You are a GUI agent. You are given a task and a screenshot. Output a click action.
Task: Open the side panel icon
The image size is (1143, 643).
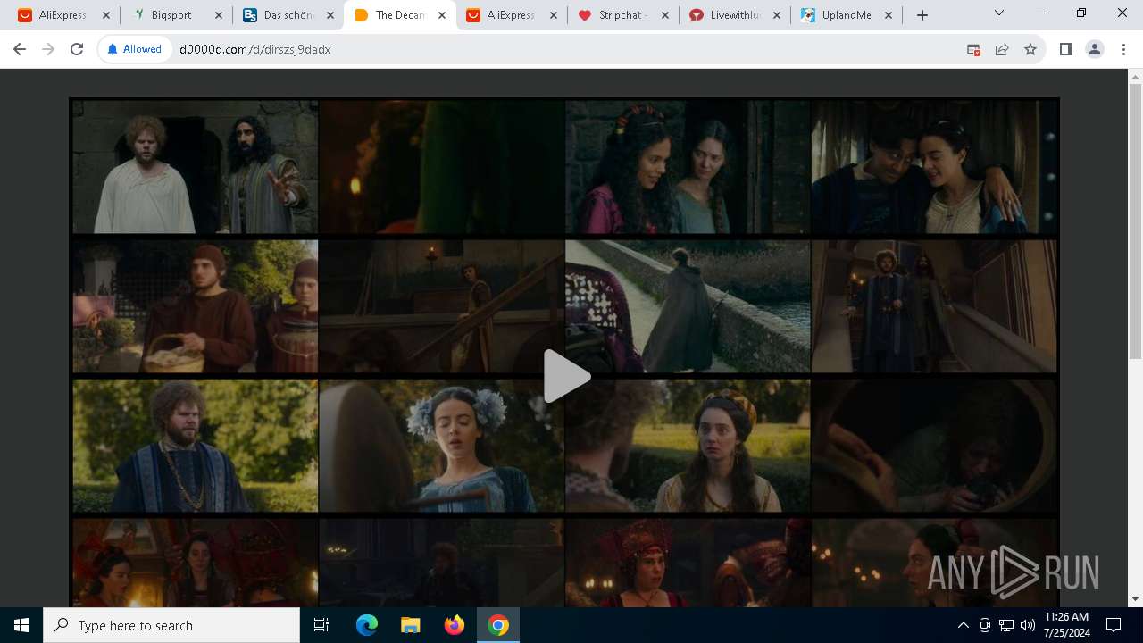click(1065, 49)
